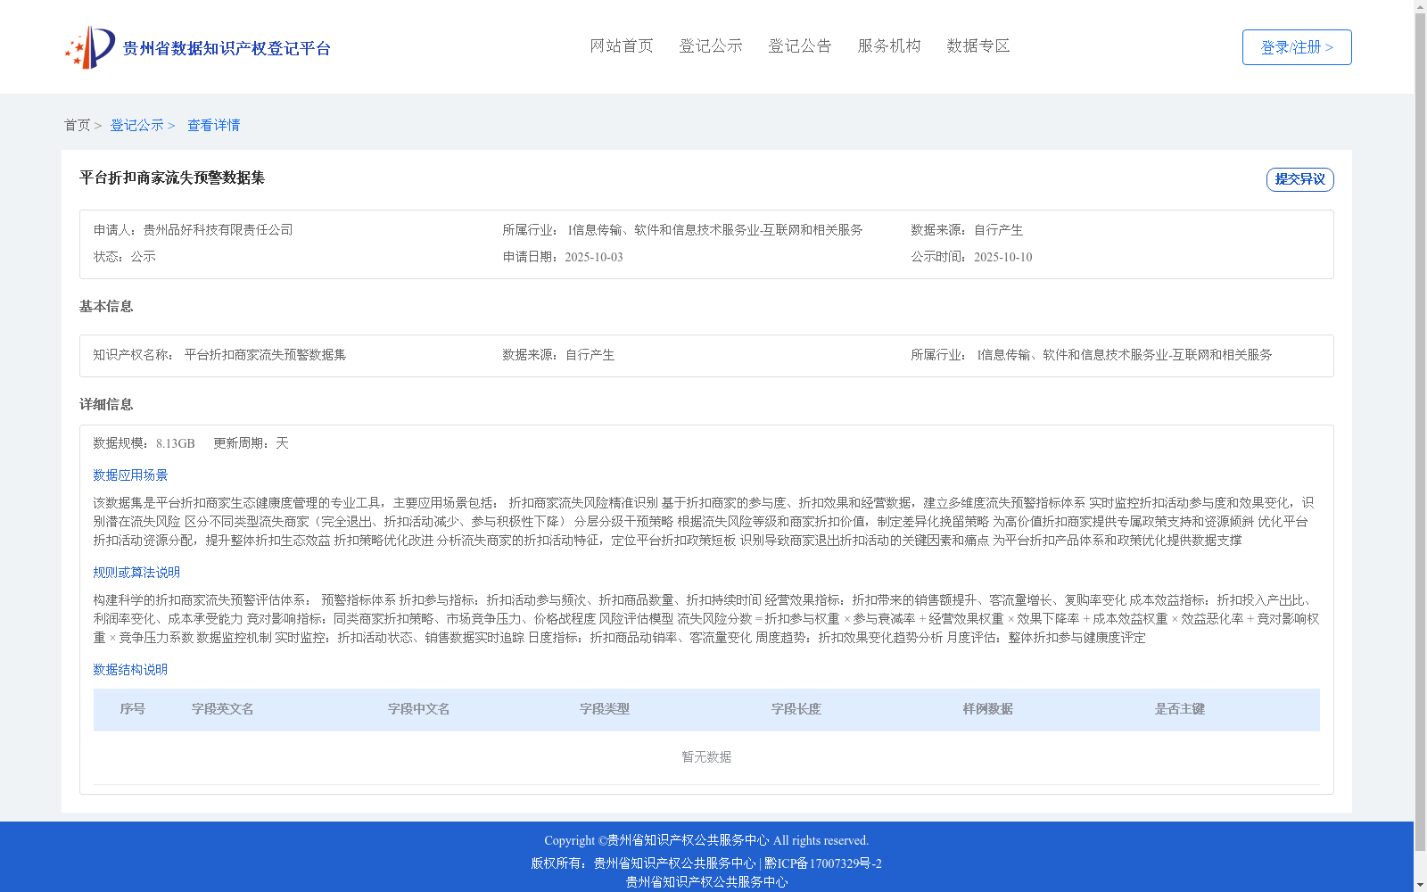Click the 数据应用场景 heading
The width and height of the screenshot is (1427, 892).
130,475
